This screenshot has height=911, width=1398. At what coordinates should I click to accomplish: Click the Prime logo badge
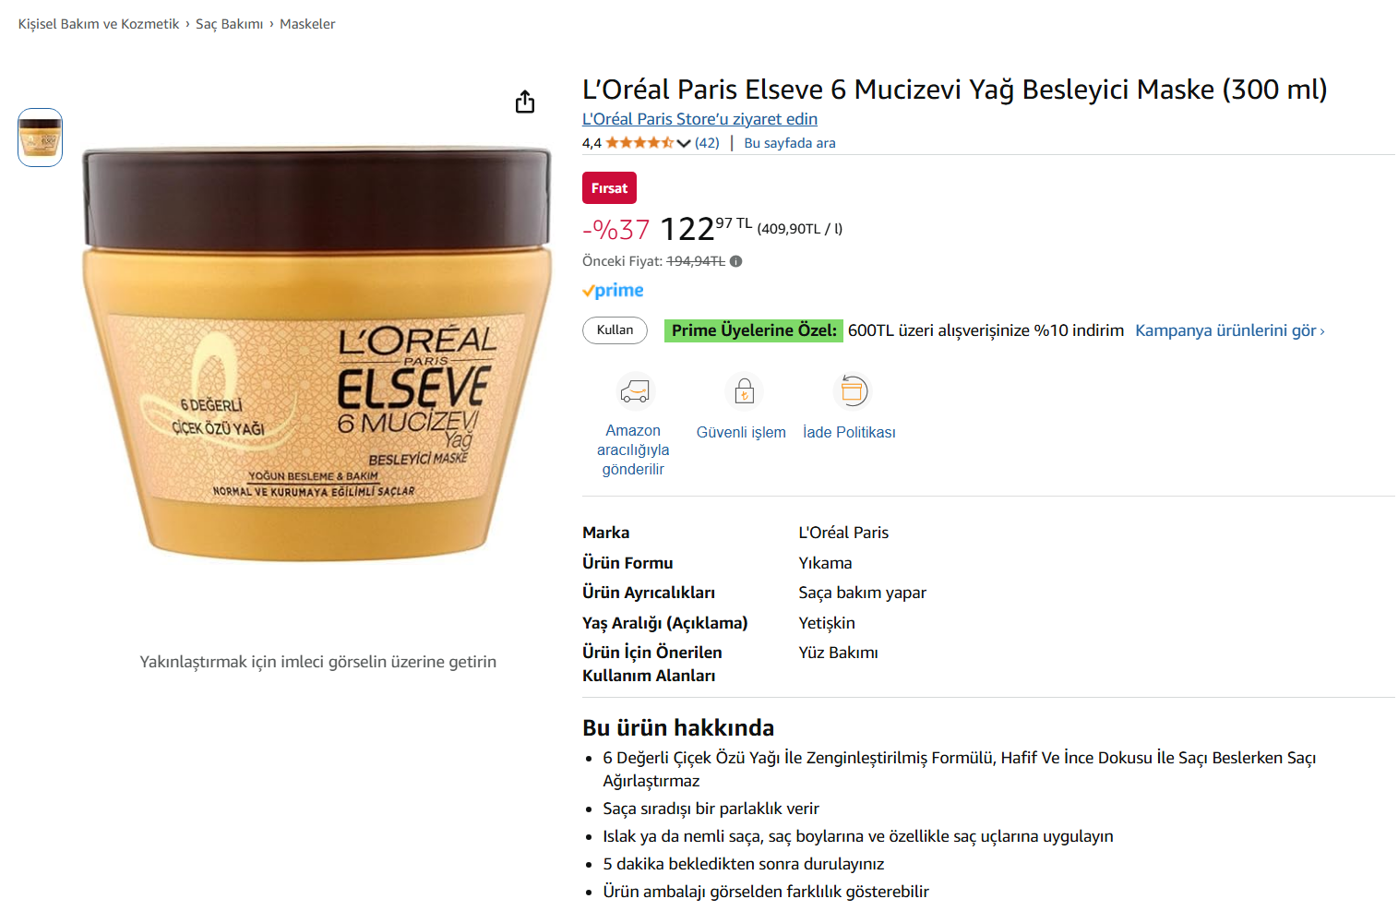613,291
